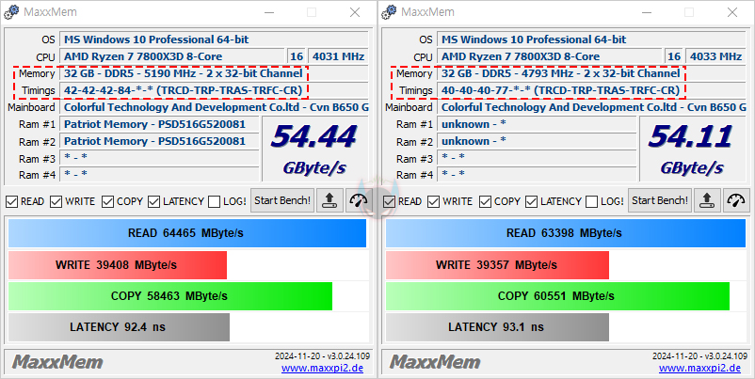Toggle LATENCY checkbox in left MaxxMem window
The width and height of the screenshot is (755, 379).
coord(153,201)
